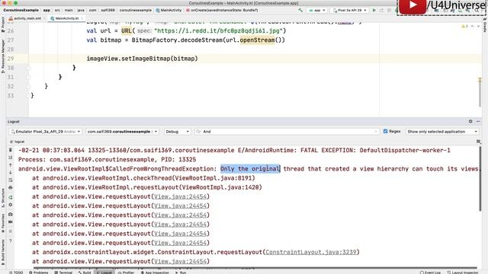Viewport: 488px width, 274px height.
Task: Click the down-arrow stack trace icon in logcat
Action: 10,173
